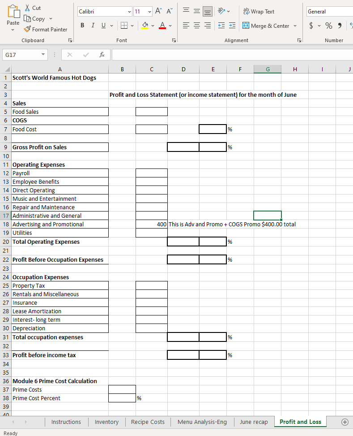Click the Paste clipboard icon
This screenshot has width=353, height=436.
tap(13, 12)
